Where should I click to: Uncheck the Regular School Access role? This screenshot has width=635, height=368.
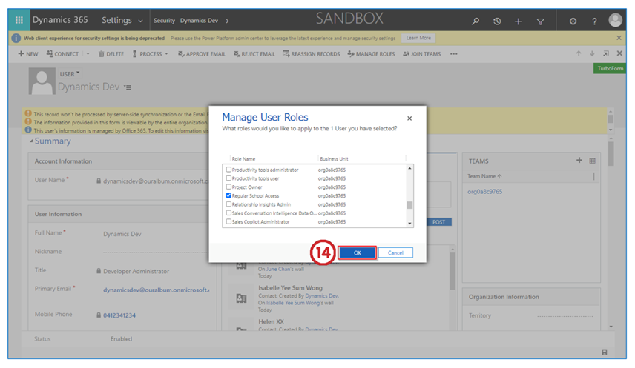pos(228,195)
